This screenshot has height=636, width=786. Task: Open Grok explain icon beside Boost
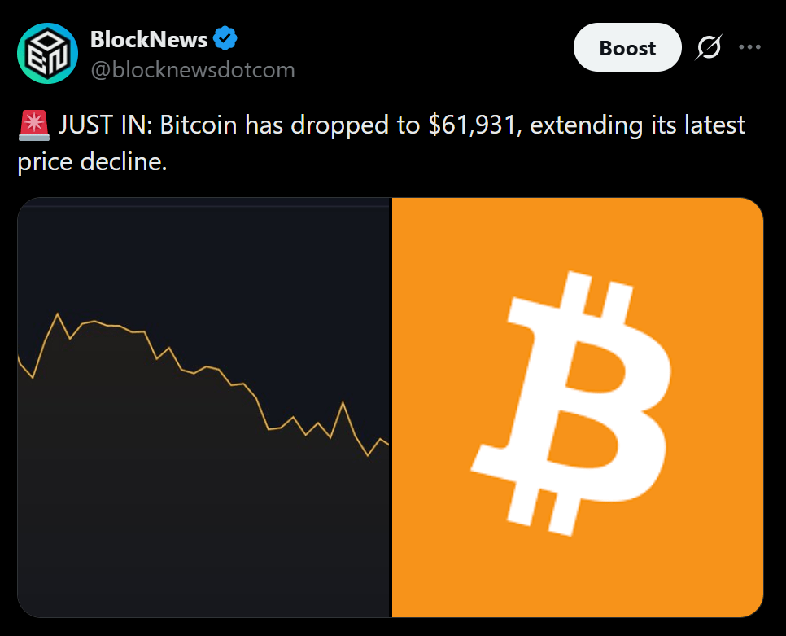(710, 47)
